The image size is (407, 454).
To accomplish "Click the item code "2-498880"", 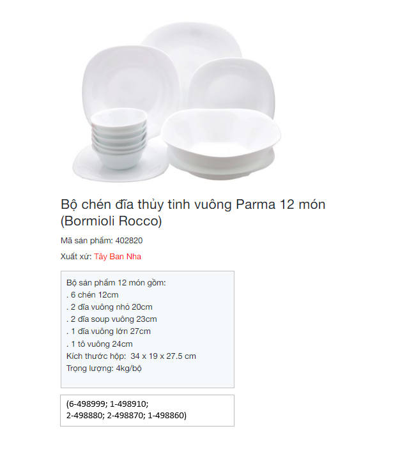I will tap(88, 415).
